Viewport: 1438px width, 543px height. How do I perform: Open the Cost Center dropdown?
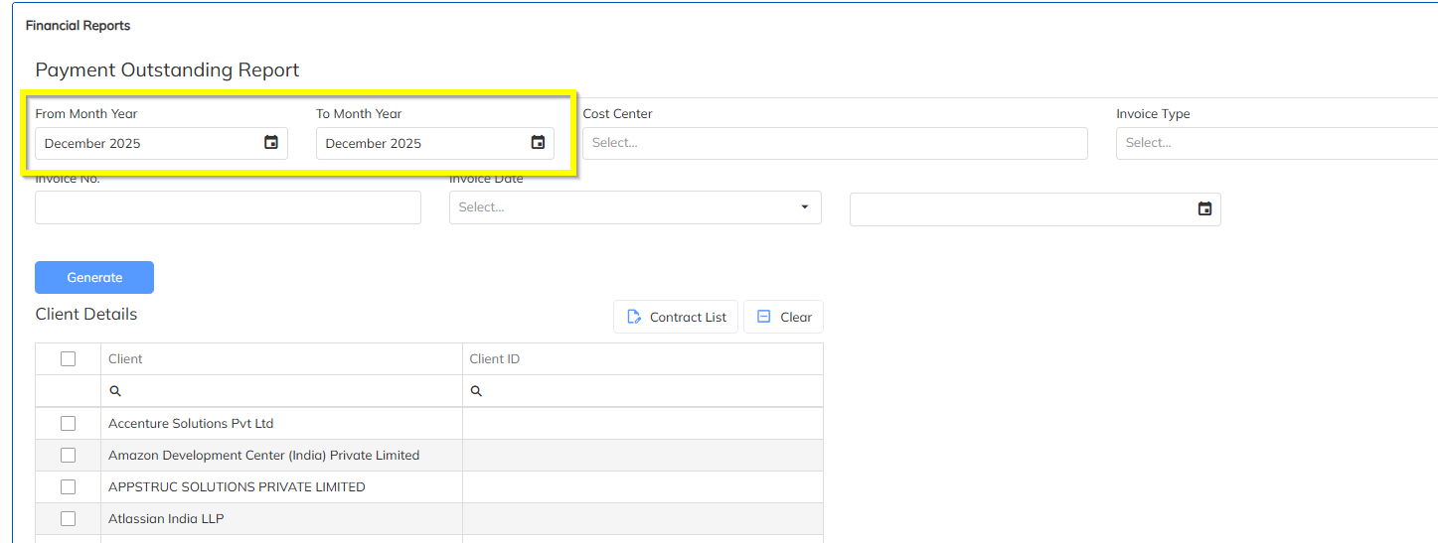[x=835, y=143]
